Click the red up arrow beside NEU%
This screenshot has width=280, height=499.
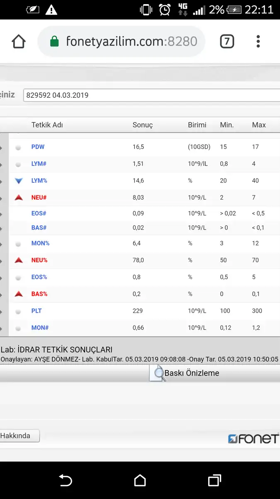coord(18,260)
